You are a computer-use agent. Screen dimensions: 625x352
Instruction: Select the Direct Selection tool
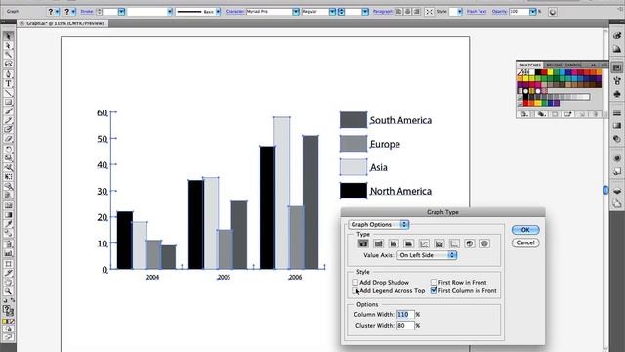[8, 46]
